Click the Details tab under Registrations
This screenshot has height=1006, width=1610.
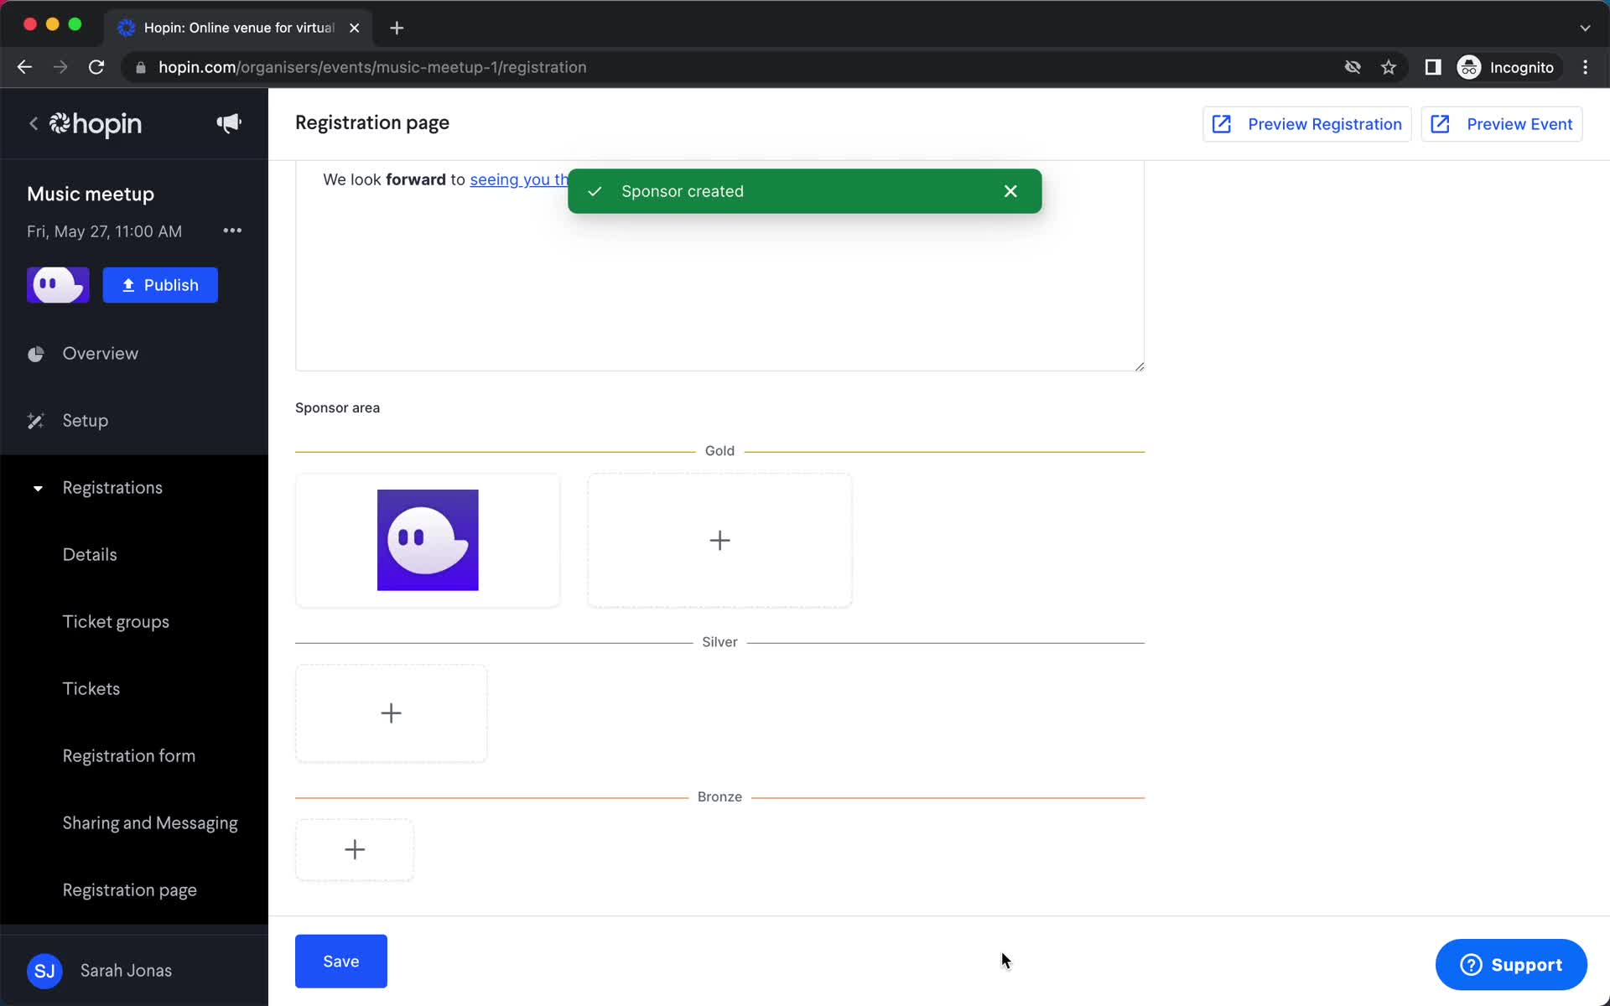click(89, 554)
